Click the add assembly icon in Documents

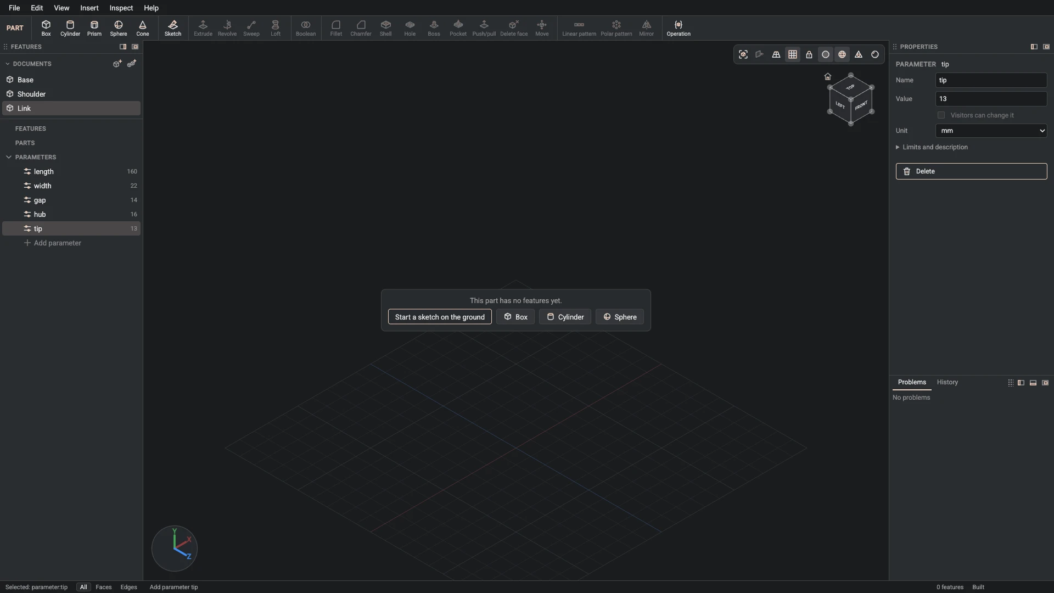pos(132,64)
